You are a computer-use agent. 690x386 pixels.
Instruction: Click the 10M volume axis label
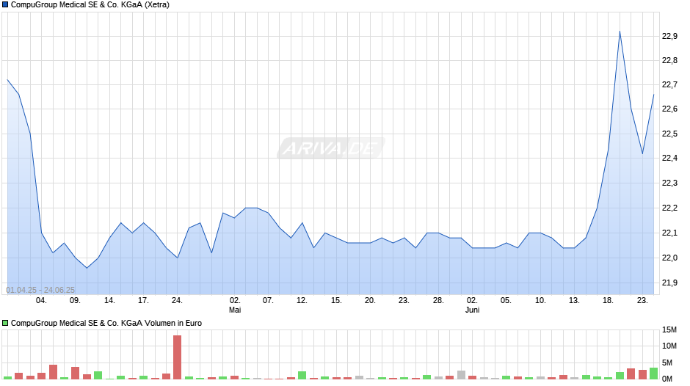tap(669, 346)
